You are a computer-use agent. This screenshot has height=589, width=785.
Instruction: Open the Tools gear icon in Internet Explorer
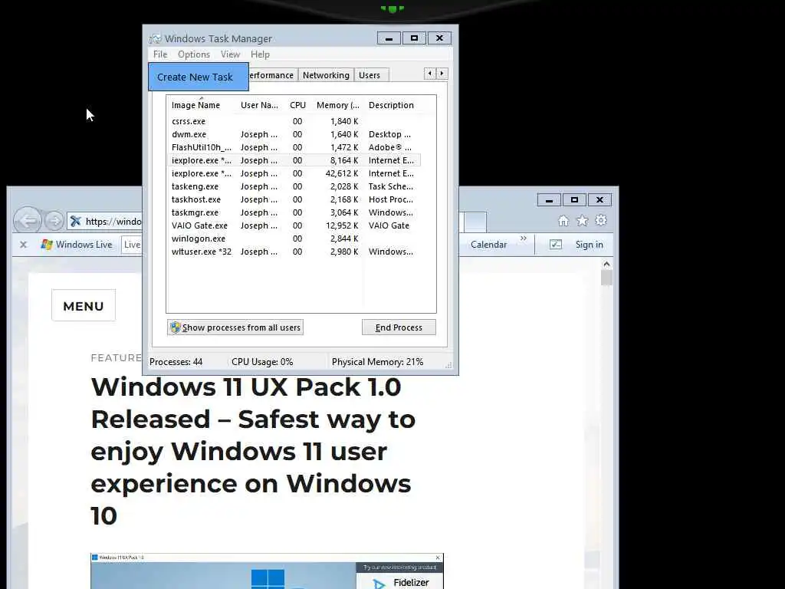click(601, 220)
